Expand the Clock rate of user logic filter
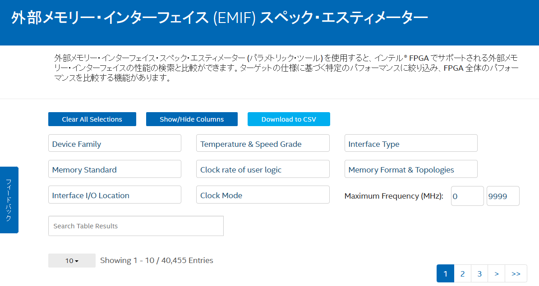The image size is (539, 286). [x=263, y=168]
